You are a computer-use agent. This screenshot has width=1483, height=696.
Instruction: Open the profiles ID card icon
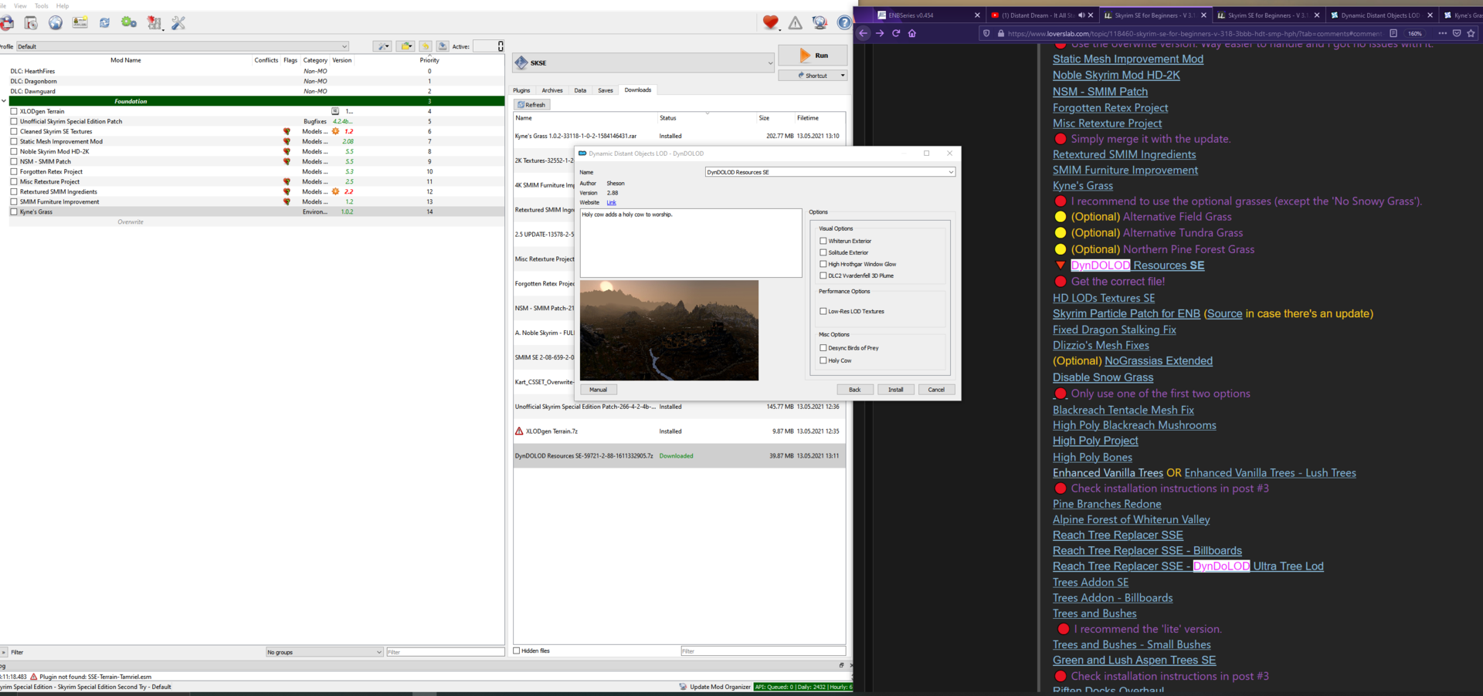pyautogui.click(x=80, y=23)
